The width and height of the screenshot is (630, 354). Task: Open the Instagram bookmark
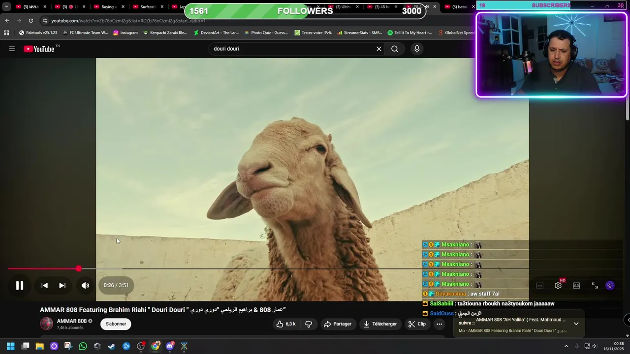pyautogui.click(x=126, y=33)
